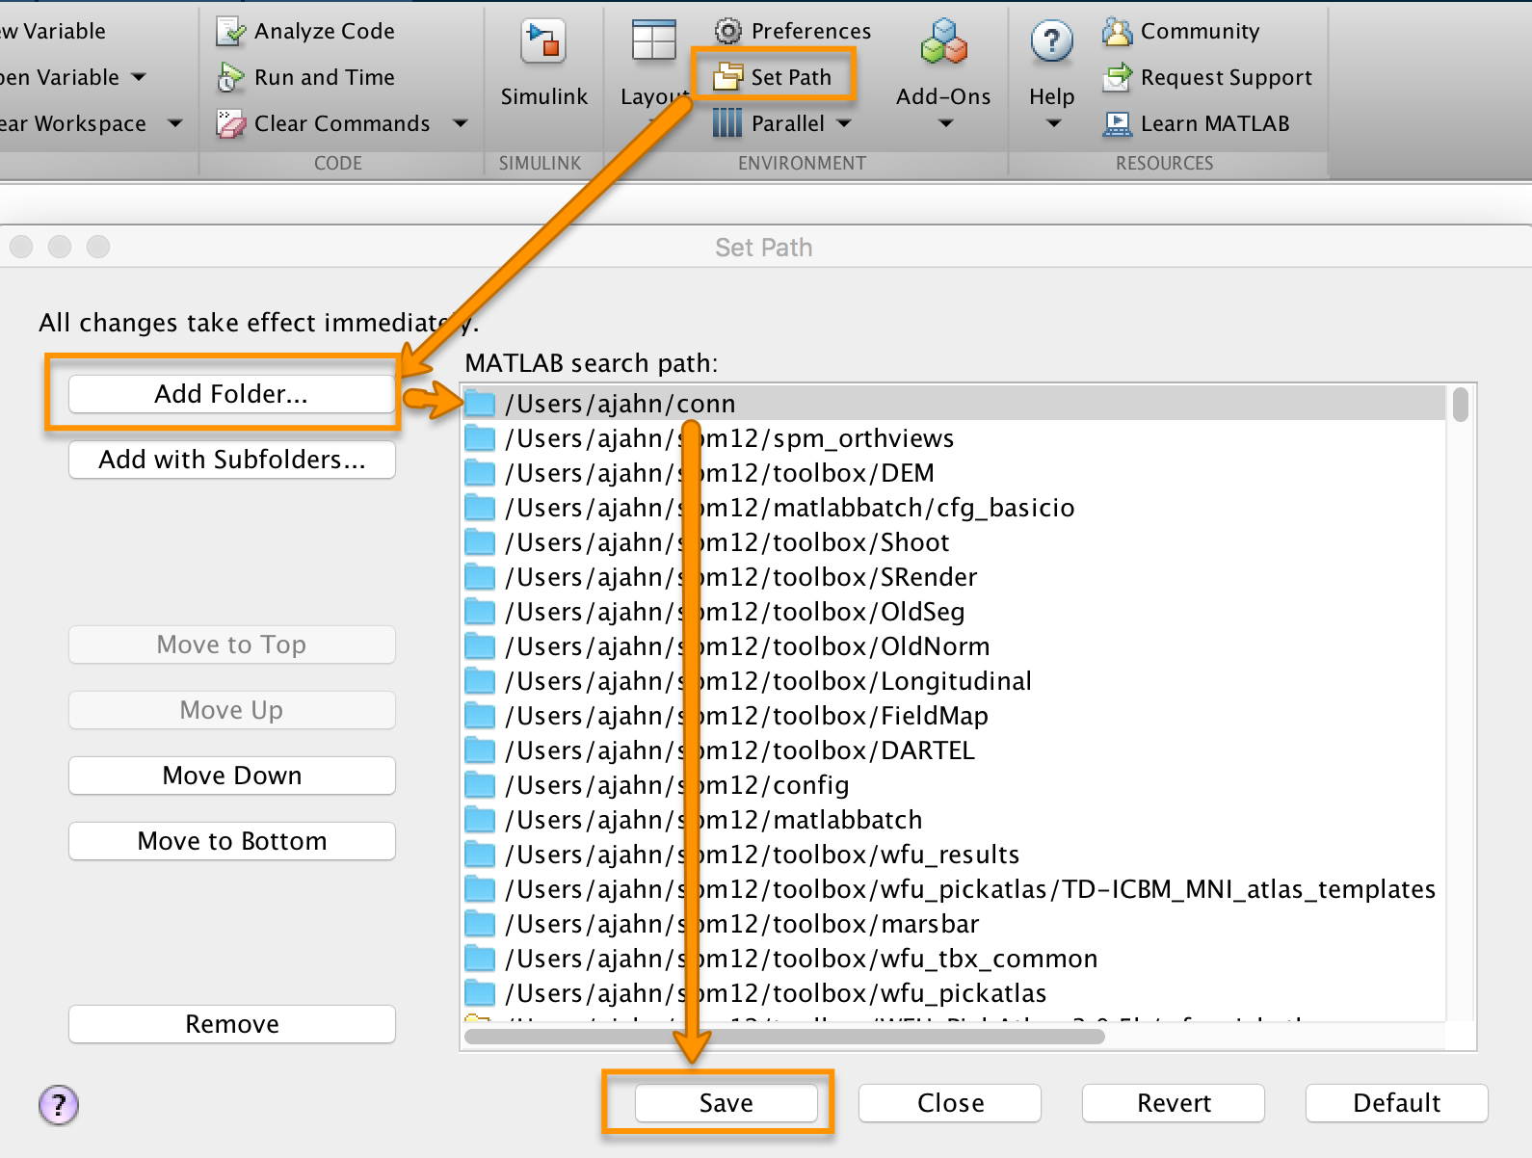Click the Clear Commands eraser icon
The height and width of the screenshot is (1158, 1532).
pos(231,123)
